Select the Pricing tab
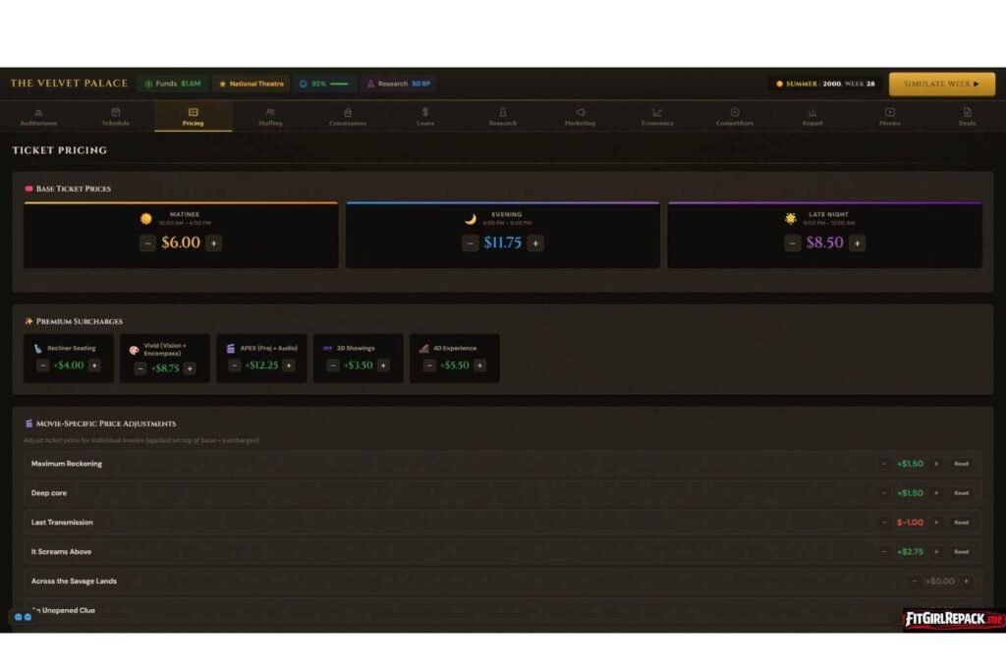The height and width of the screenshot is (671, 1006). pos(194,117)
